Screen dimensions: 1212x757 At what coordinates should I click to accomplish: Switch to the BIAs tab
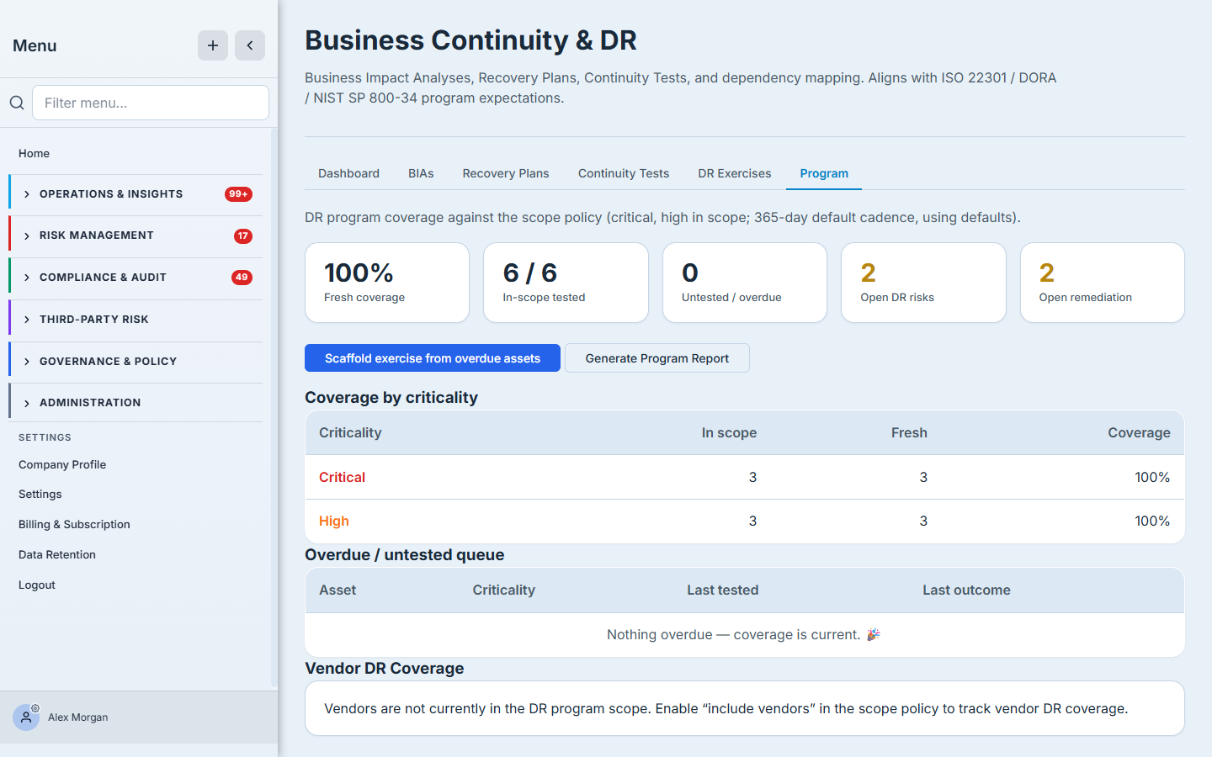(421, 173)
